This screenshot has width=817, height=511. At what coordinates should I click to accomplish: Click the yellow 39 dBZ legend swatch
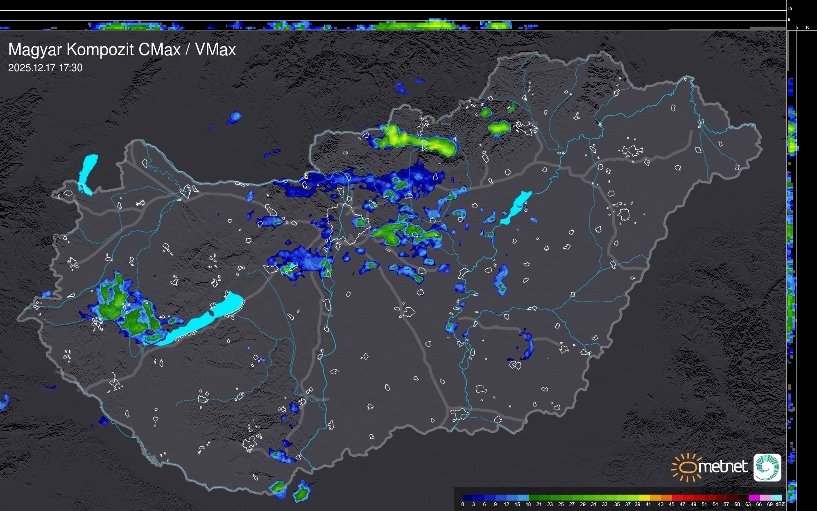(644, 497)
